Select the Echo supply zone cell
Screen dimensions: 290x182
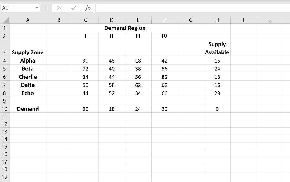27,93
